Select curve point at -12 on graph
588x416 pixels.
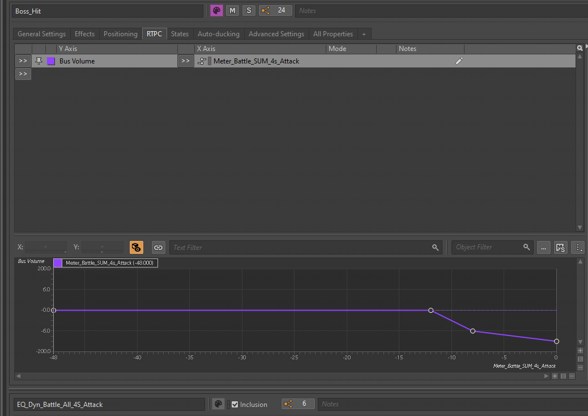(431, 310)
